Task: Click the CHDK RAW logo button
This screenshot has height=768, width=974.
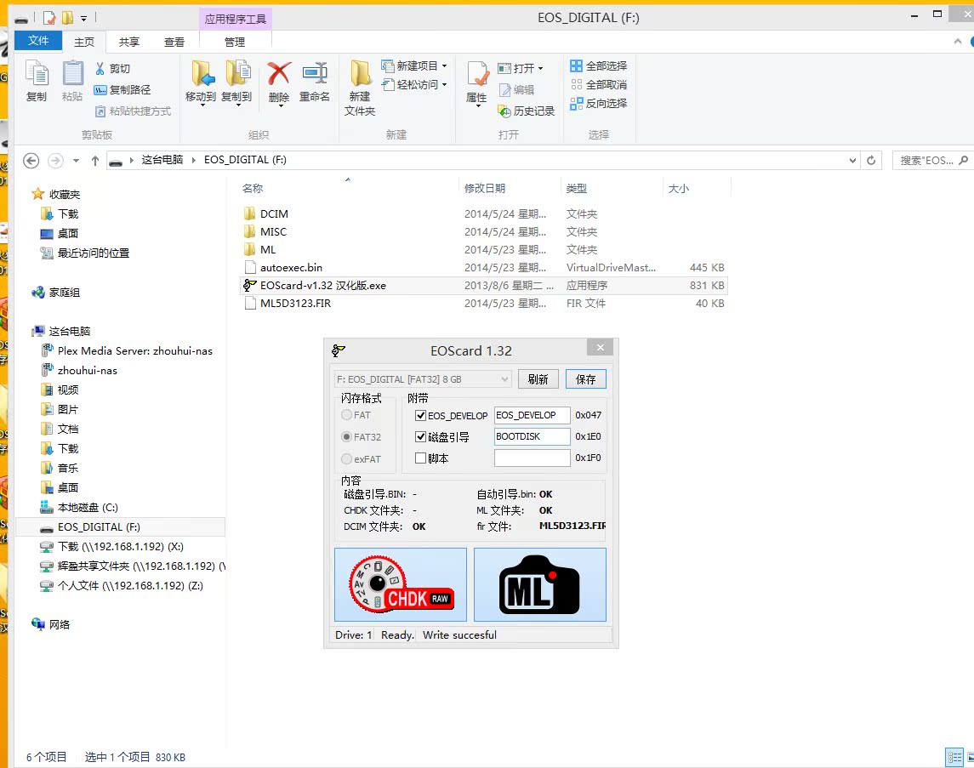Action: pos(401,584)
